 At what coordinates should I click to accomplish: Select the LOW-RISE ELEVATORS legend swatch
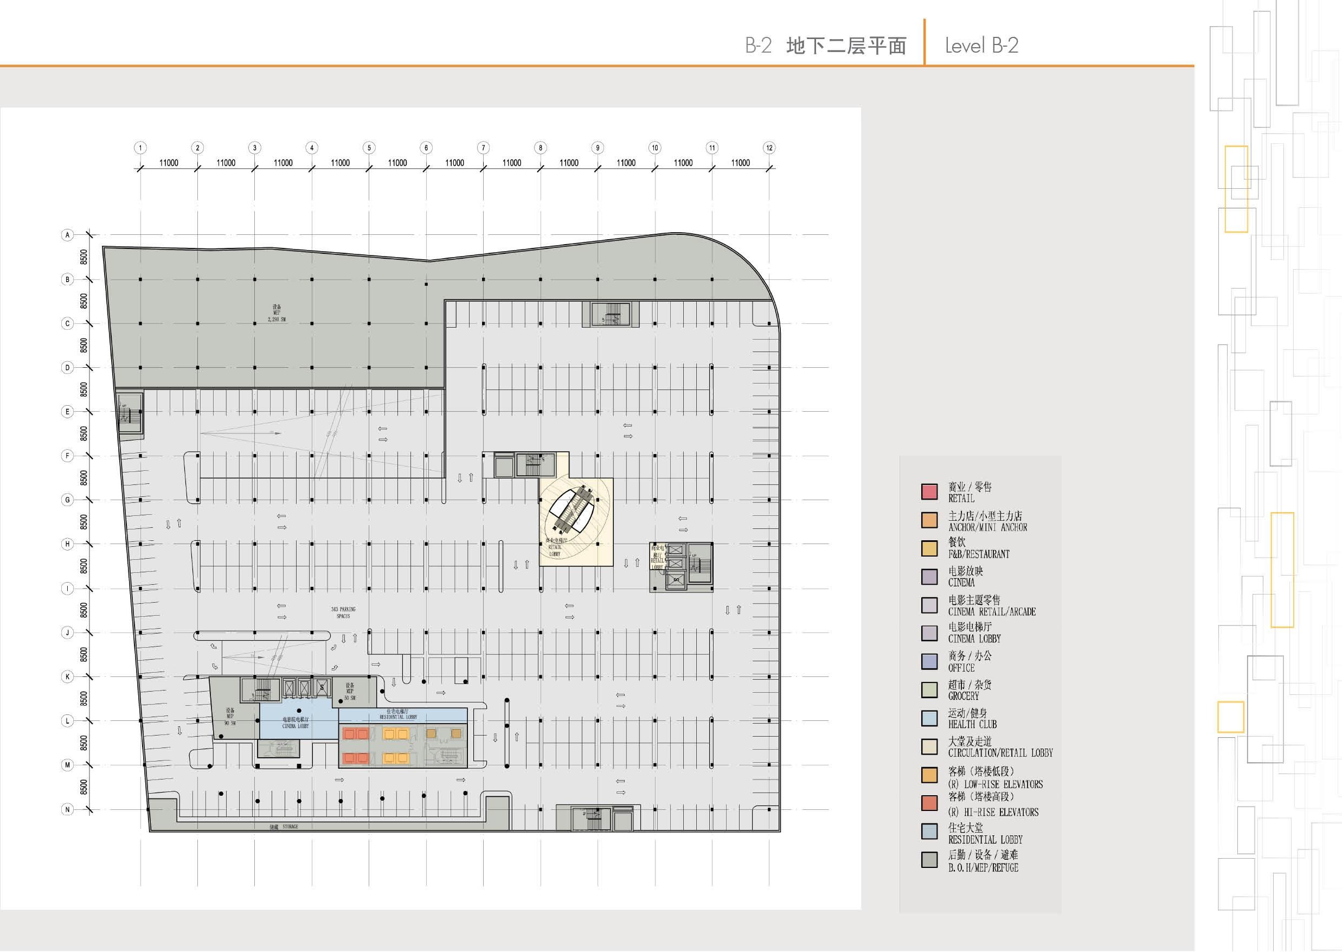(x=929, y=775)
